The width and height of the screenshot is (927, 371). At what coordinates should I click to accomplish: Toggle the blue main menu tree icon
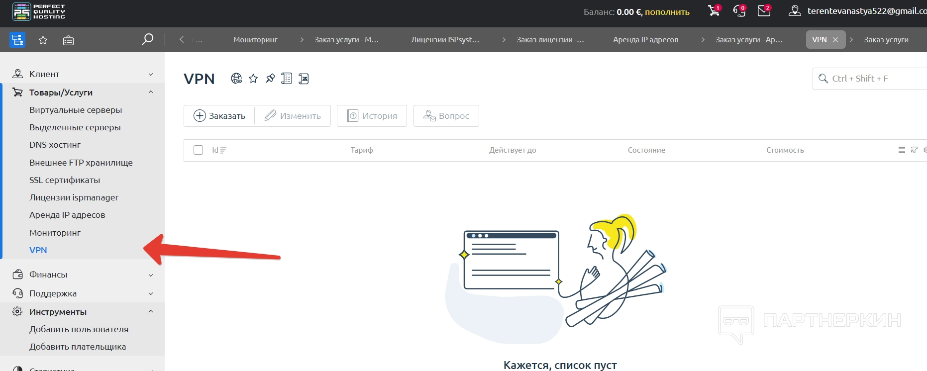17,40
